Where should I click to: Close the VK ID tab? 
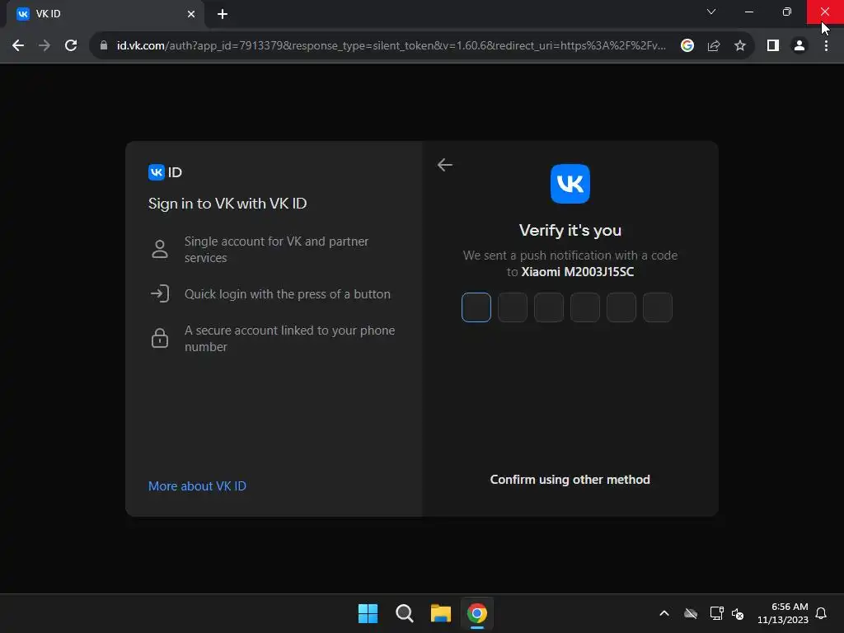[191, 14]
